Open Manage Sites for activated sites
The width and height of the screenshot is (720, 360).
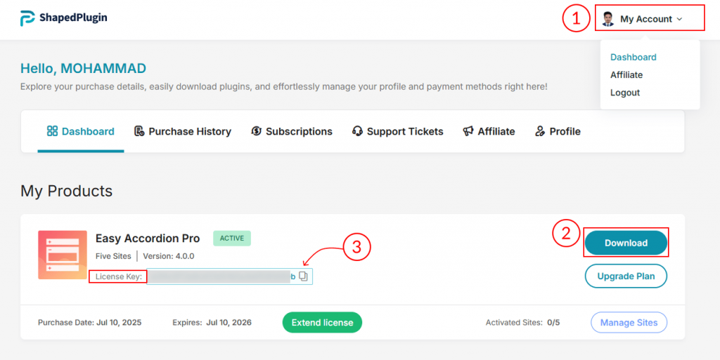click(629, 323)
